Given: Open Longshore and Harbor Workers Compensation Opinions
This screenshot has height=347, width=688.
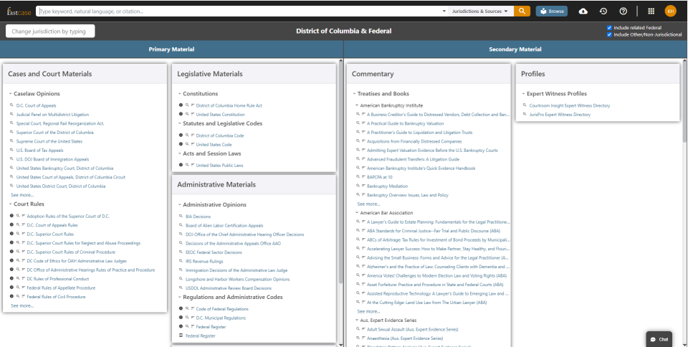Looking at the screenshot, I should 238,279.
